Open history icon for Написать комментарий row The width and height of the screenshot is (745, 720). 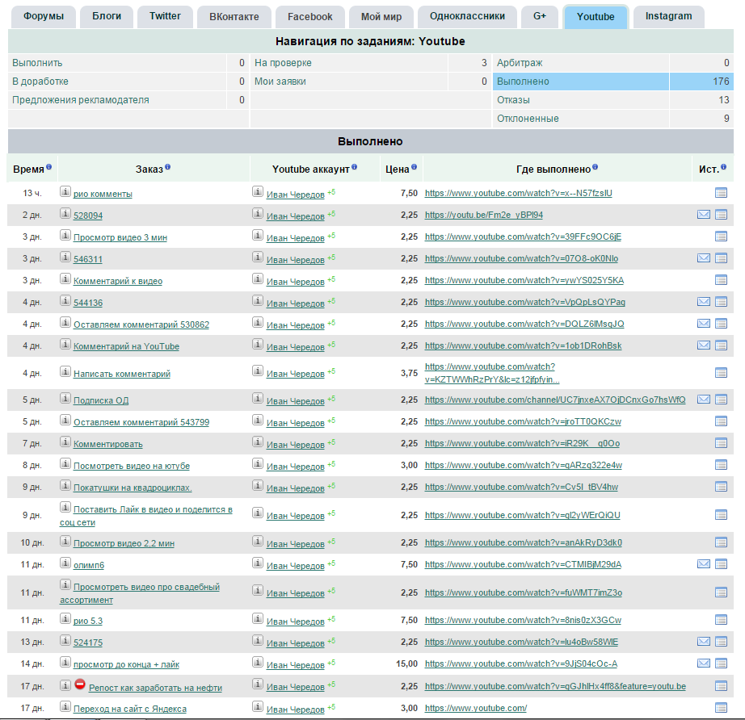[721, 373]
